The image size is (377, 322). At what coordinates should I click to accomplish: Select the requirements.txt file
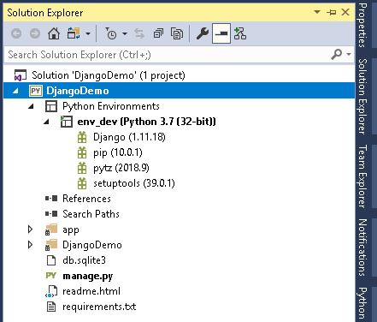99,307
